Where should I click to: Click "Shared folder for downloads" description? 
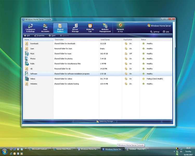point(65,43)
